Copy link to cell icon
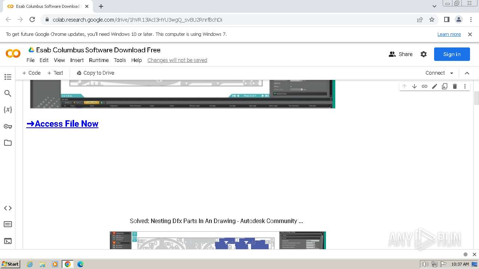Viewport: 479px width, 269px height. [424, 86]
